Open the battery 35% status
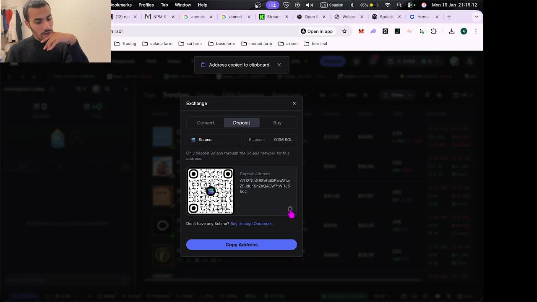Viewport: 537px width, 302px height. pos(370,5)
